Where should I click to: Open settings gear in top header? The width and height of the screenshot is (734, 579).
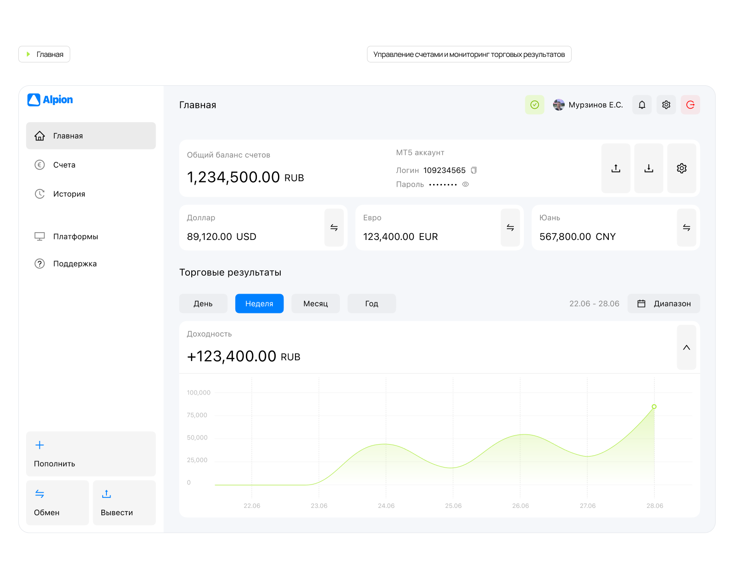tap(666, 105)
